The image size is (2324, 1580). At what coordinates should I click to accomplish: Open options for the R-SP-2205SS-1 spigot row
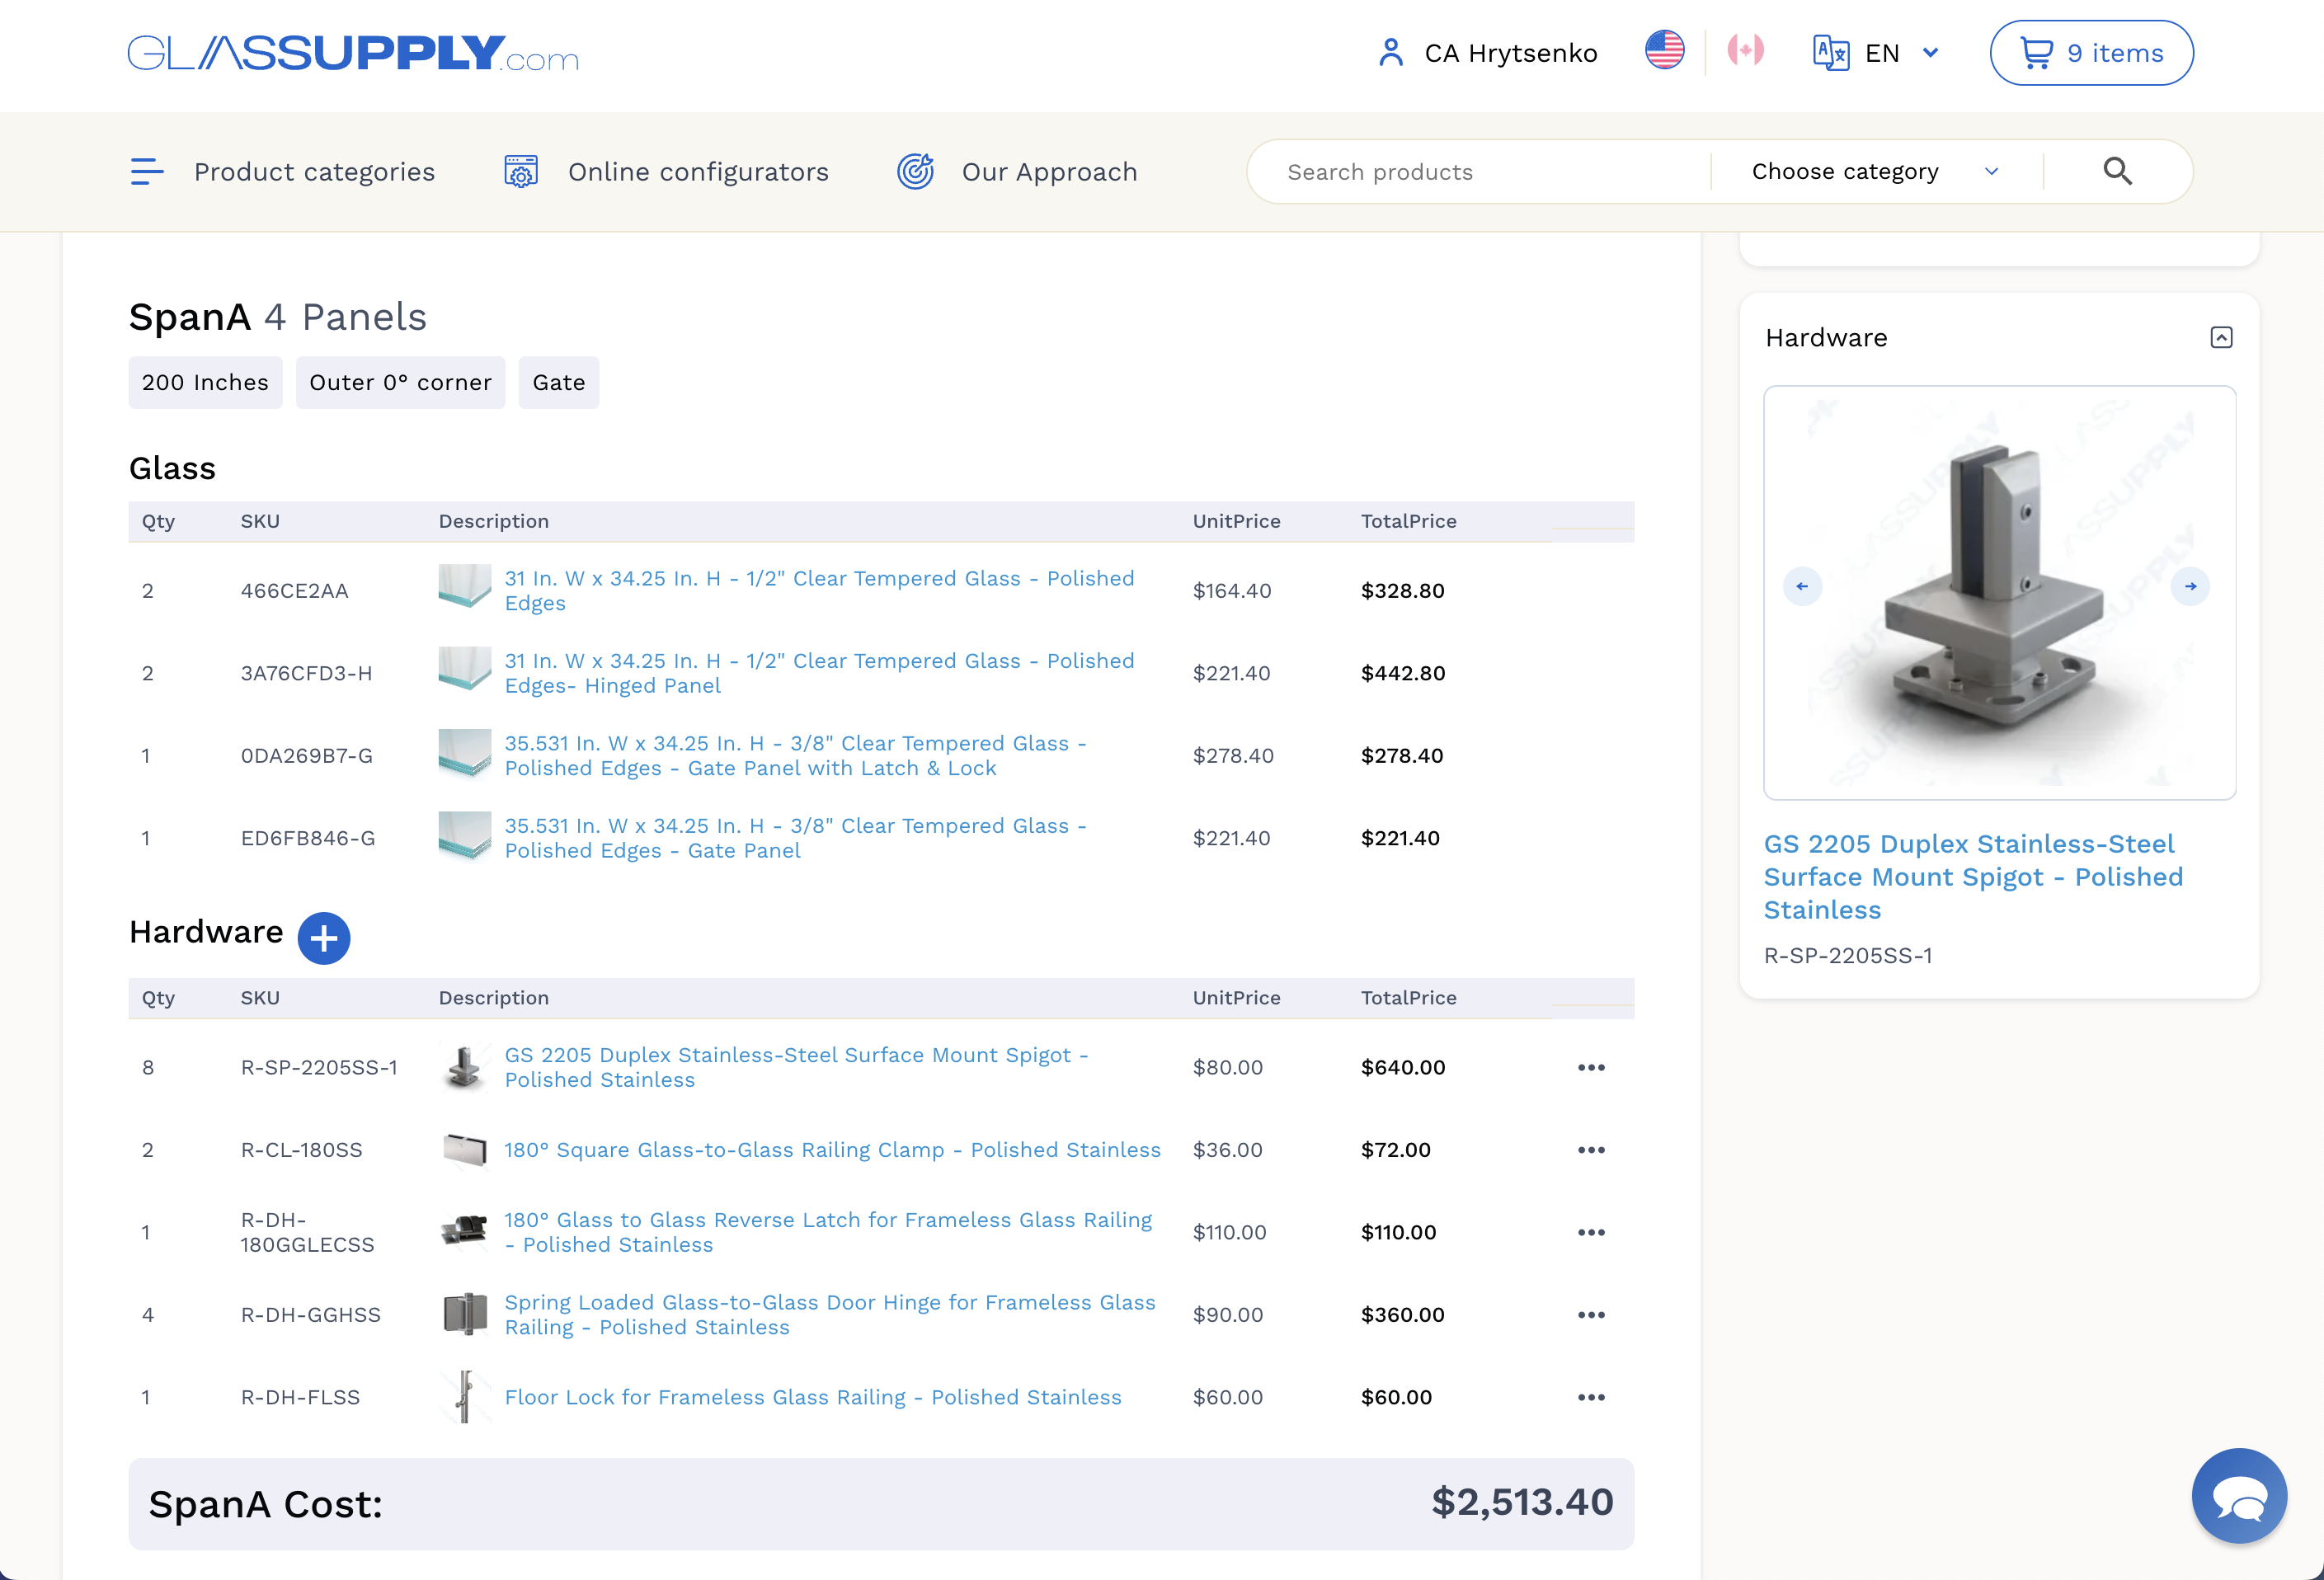tap(1591, 1067)
